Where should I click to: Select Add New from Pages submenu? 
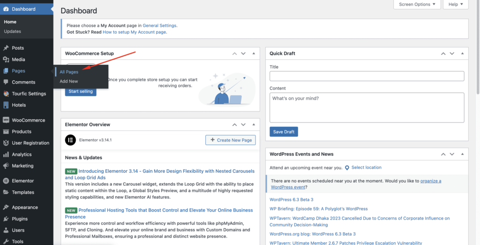coord(69,82)
